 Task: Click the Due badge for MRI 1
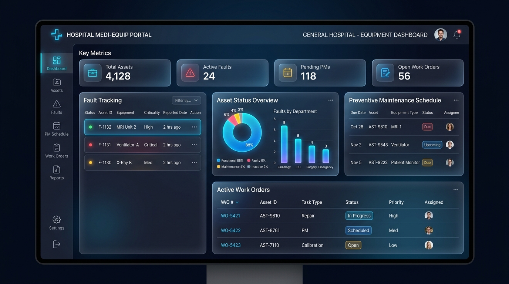(427, 127)
